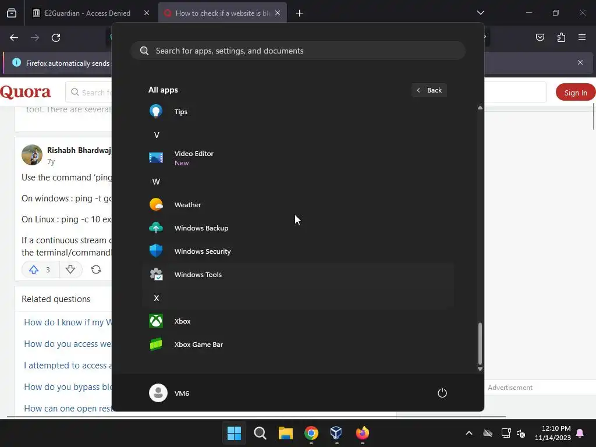Share the answer with the reshare icon

click(x=96, y=269)
